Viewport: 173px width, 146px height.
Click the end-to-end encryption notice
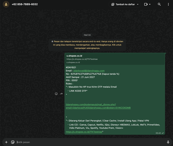pos(87,45)
